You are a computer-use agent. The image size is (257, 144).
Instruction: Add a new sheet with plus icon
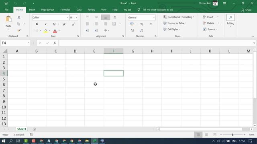coord(34,129)
